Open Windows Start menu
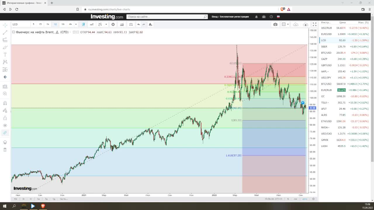This screenshot has height=210, width=374. tap(5, 206)
